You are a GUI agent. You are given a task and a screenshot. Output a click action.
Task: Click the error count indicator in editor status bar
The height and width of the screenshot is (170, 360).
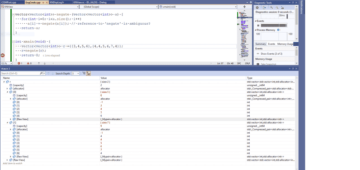point(20,63)
